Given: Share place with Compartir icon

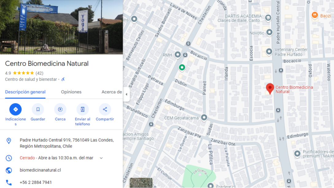Looking at the screenshot, I should click(x=105, y=109).
